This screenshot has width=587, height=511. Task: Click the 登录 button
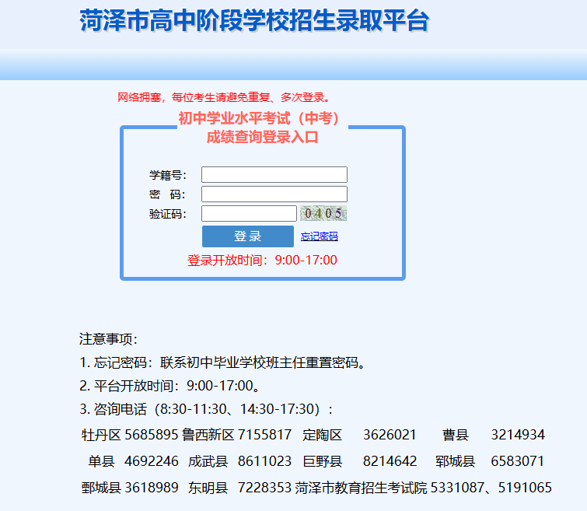[x=248, y=236]
